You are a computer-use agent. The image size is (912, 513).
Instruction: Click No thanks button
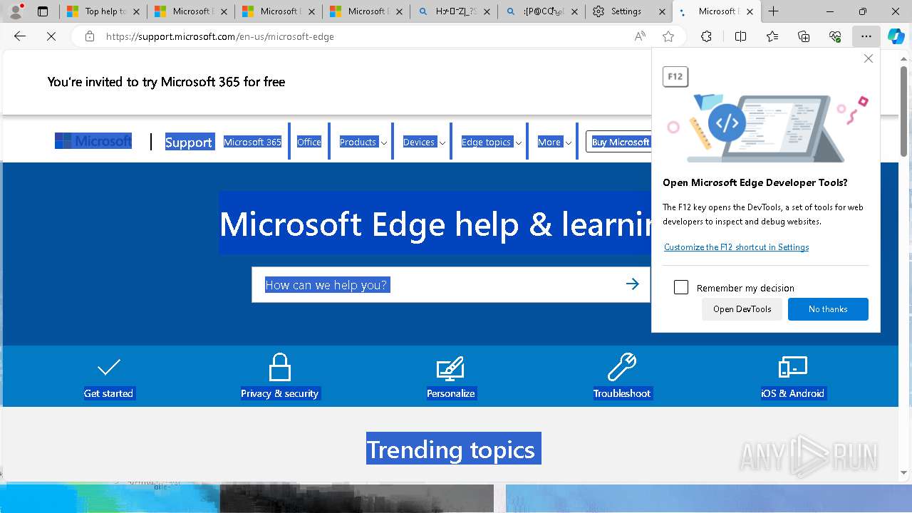(828, 309)
